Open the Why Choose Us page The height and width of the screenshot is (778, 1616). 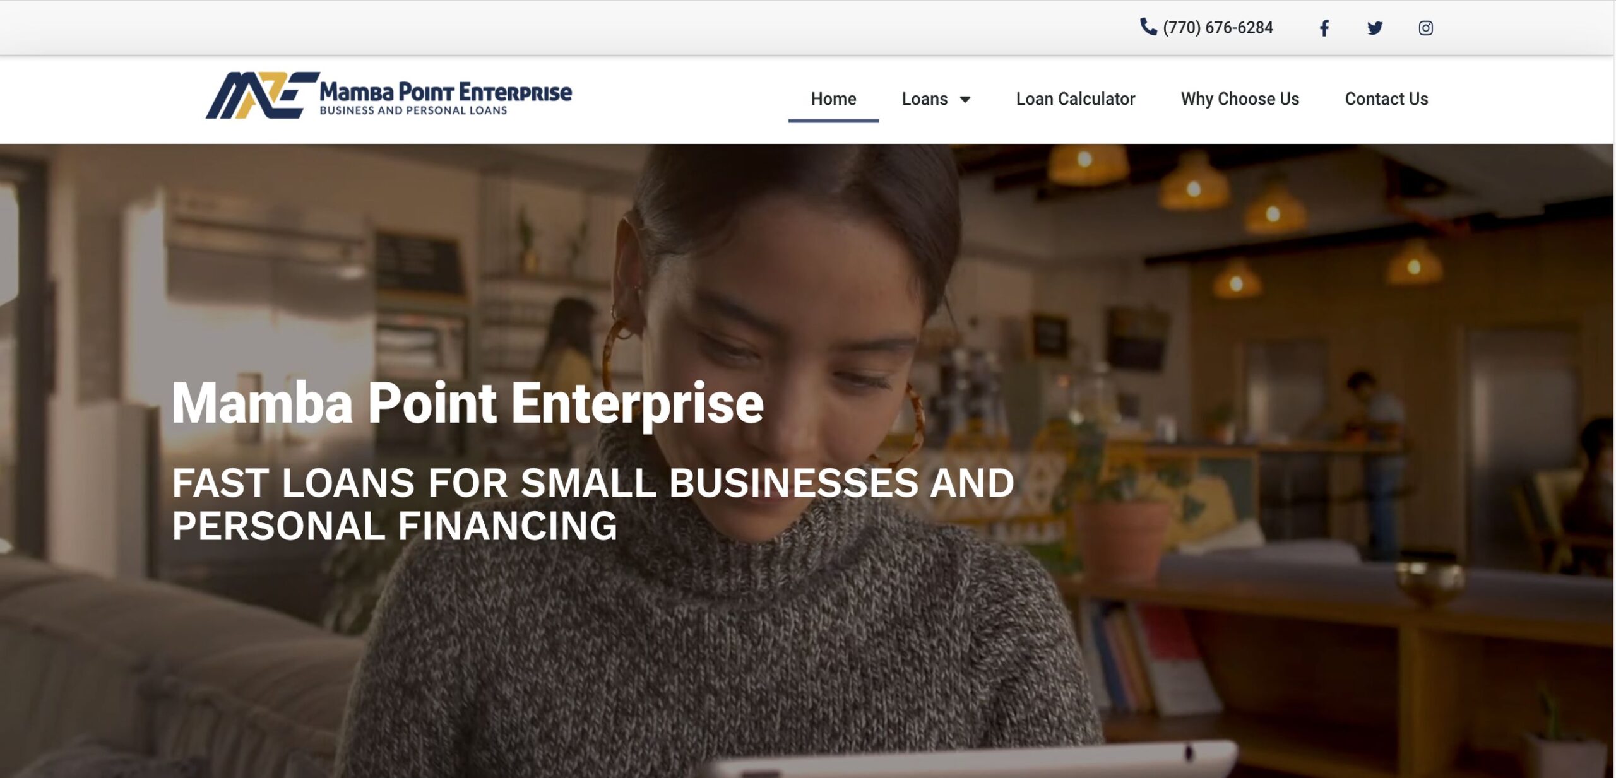(1240, 99)
